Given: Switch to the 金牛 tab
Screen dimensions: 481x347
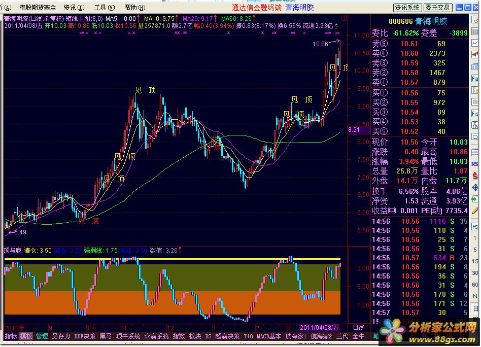Looking at the screenshot, I should point(358,336).
